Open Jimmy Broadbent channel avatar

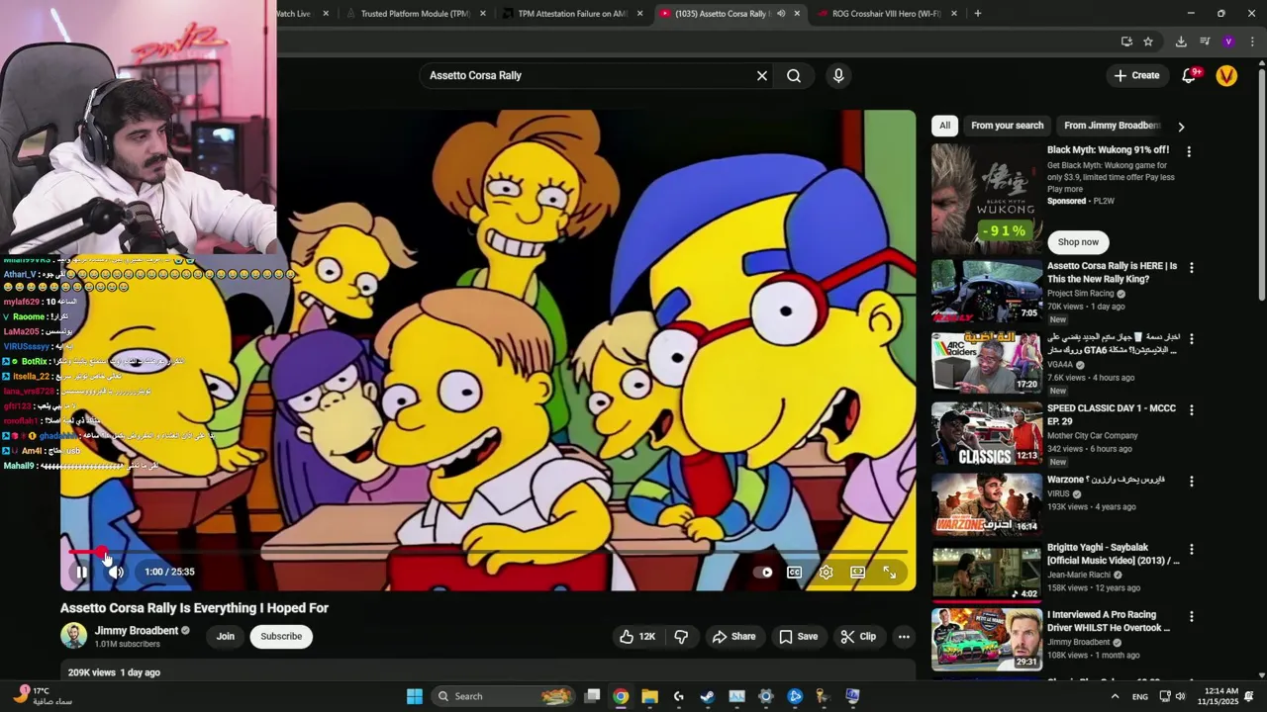pos(74,636)
